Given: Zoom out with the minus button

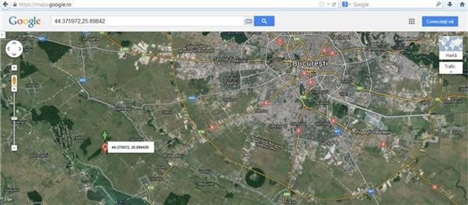Looking at the screenshot, I should (15, 148).
